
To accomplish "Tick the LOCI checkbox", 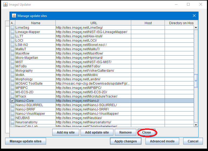I will pos(12,41).
